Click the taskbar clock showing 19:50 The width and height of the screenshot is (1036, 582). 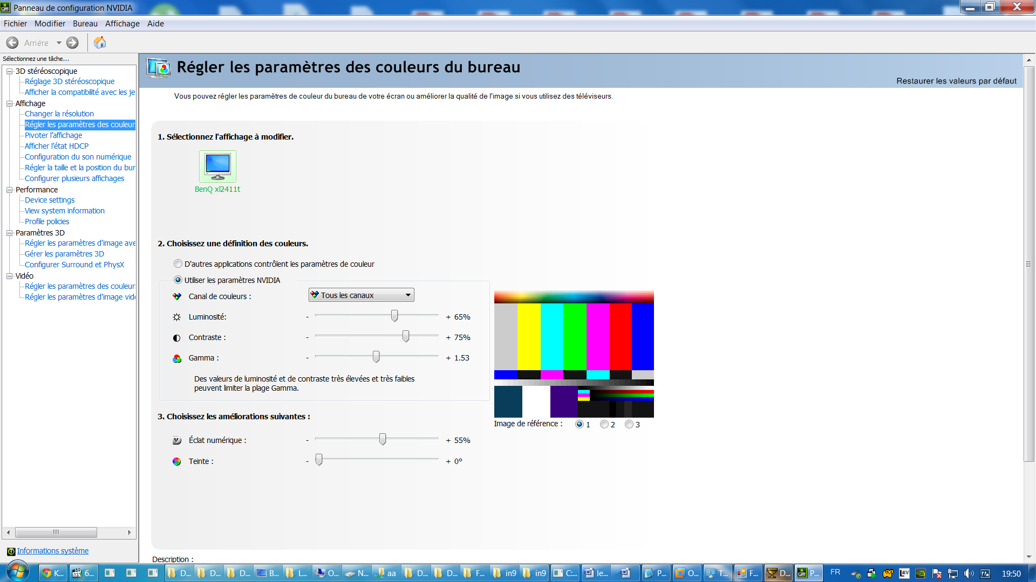tap(1011, 573)
